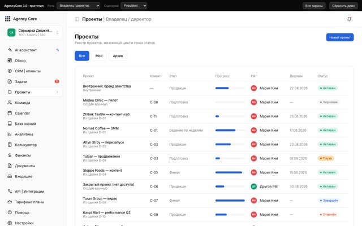Open the Сценарий dropdown Populated

[134, 6]
